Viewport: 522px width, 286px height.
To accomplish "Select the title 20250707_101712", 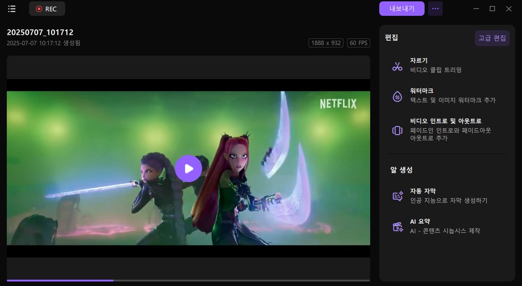I will [40, 33].
